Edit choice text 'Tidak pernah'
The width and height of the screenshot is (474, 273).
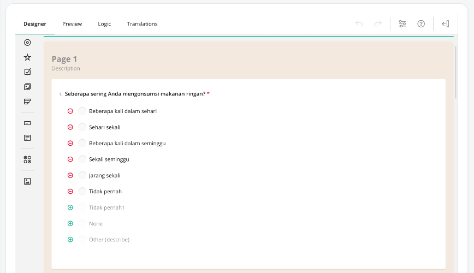(x=105, y=191)
